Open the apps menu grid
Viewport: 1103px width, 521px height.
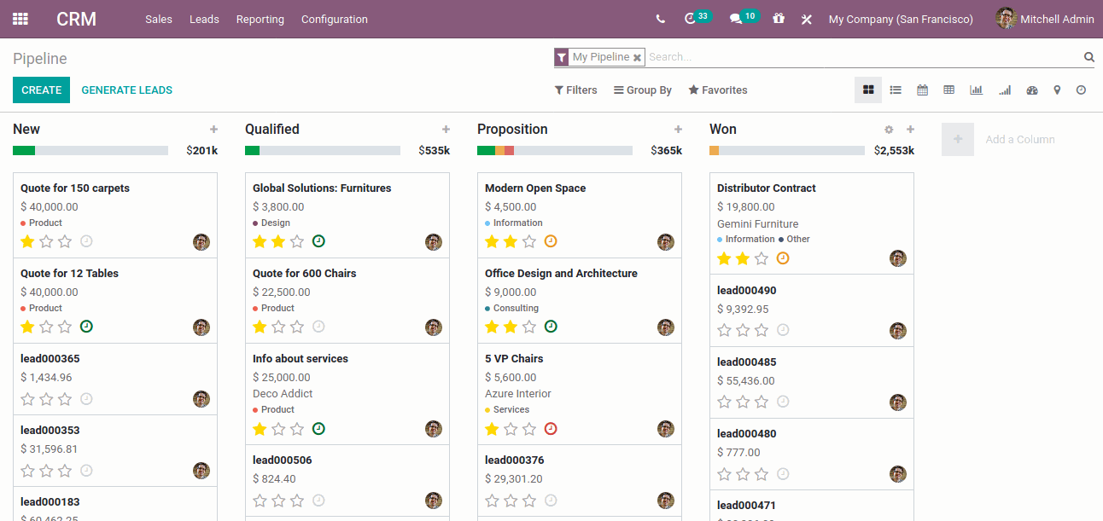pyautogui.click(x=20, y=18)
